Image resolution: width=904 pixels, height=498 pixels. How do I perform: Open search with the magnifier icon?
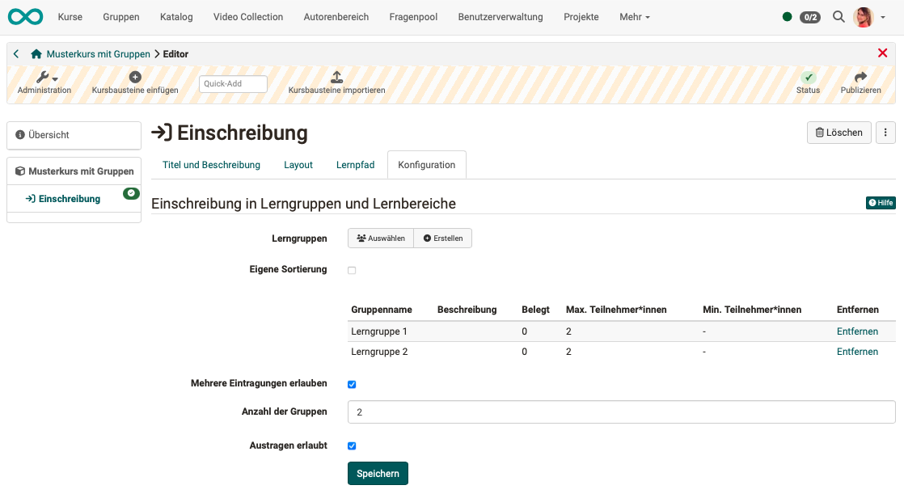[x=839, y=16]
